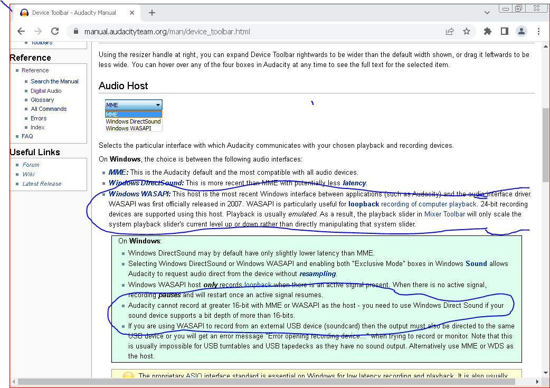550x388 pixels.
Task: Toggle the browser side panel icon
Action: pos(505,31)
